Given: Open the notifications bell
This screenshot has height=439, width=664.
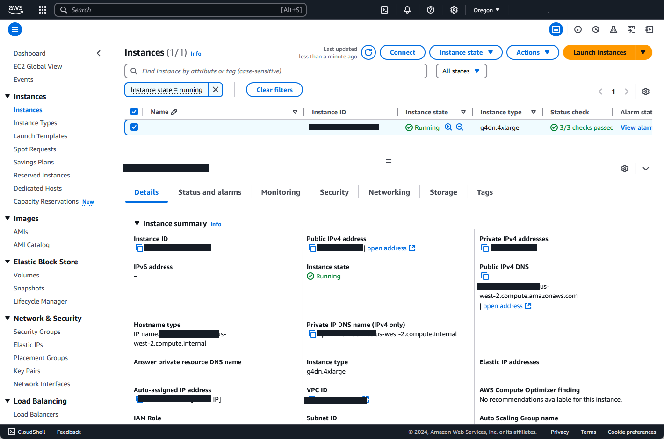Looking at the screenshot, I should (x=407, y=10).
